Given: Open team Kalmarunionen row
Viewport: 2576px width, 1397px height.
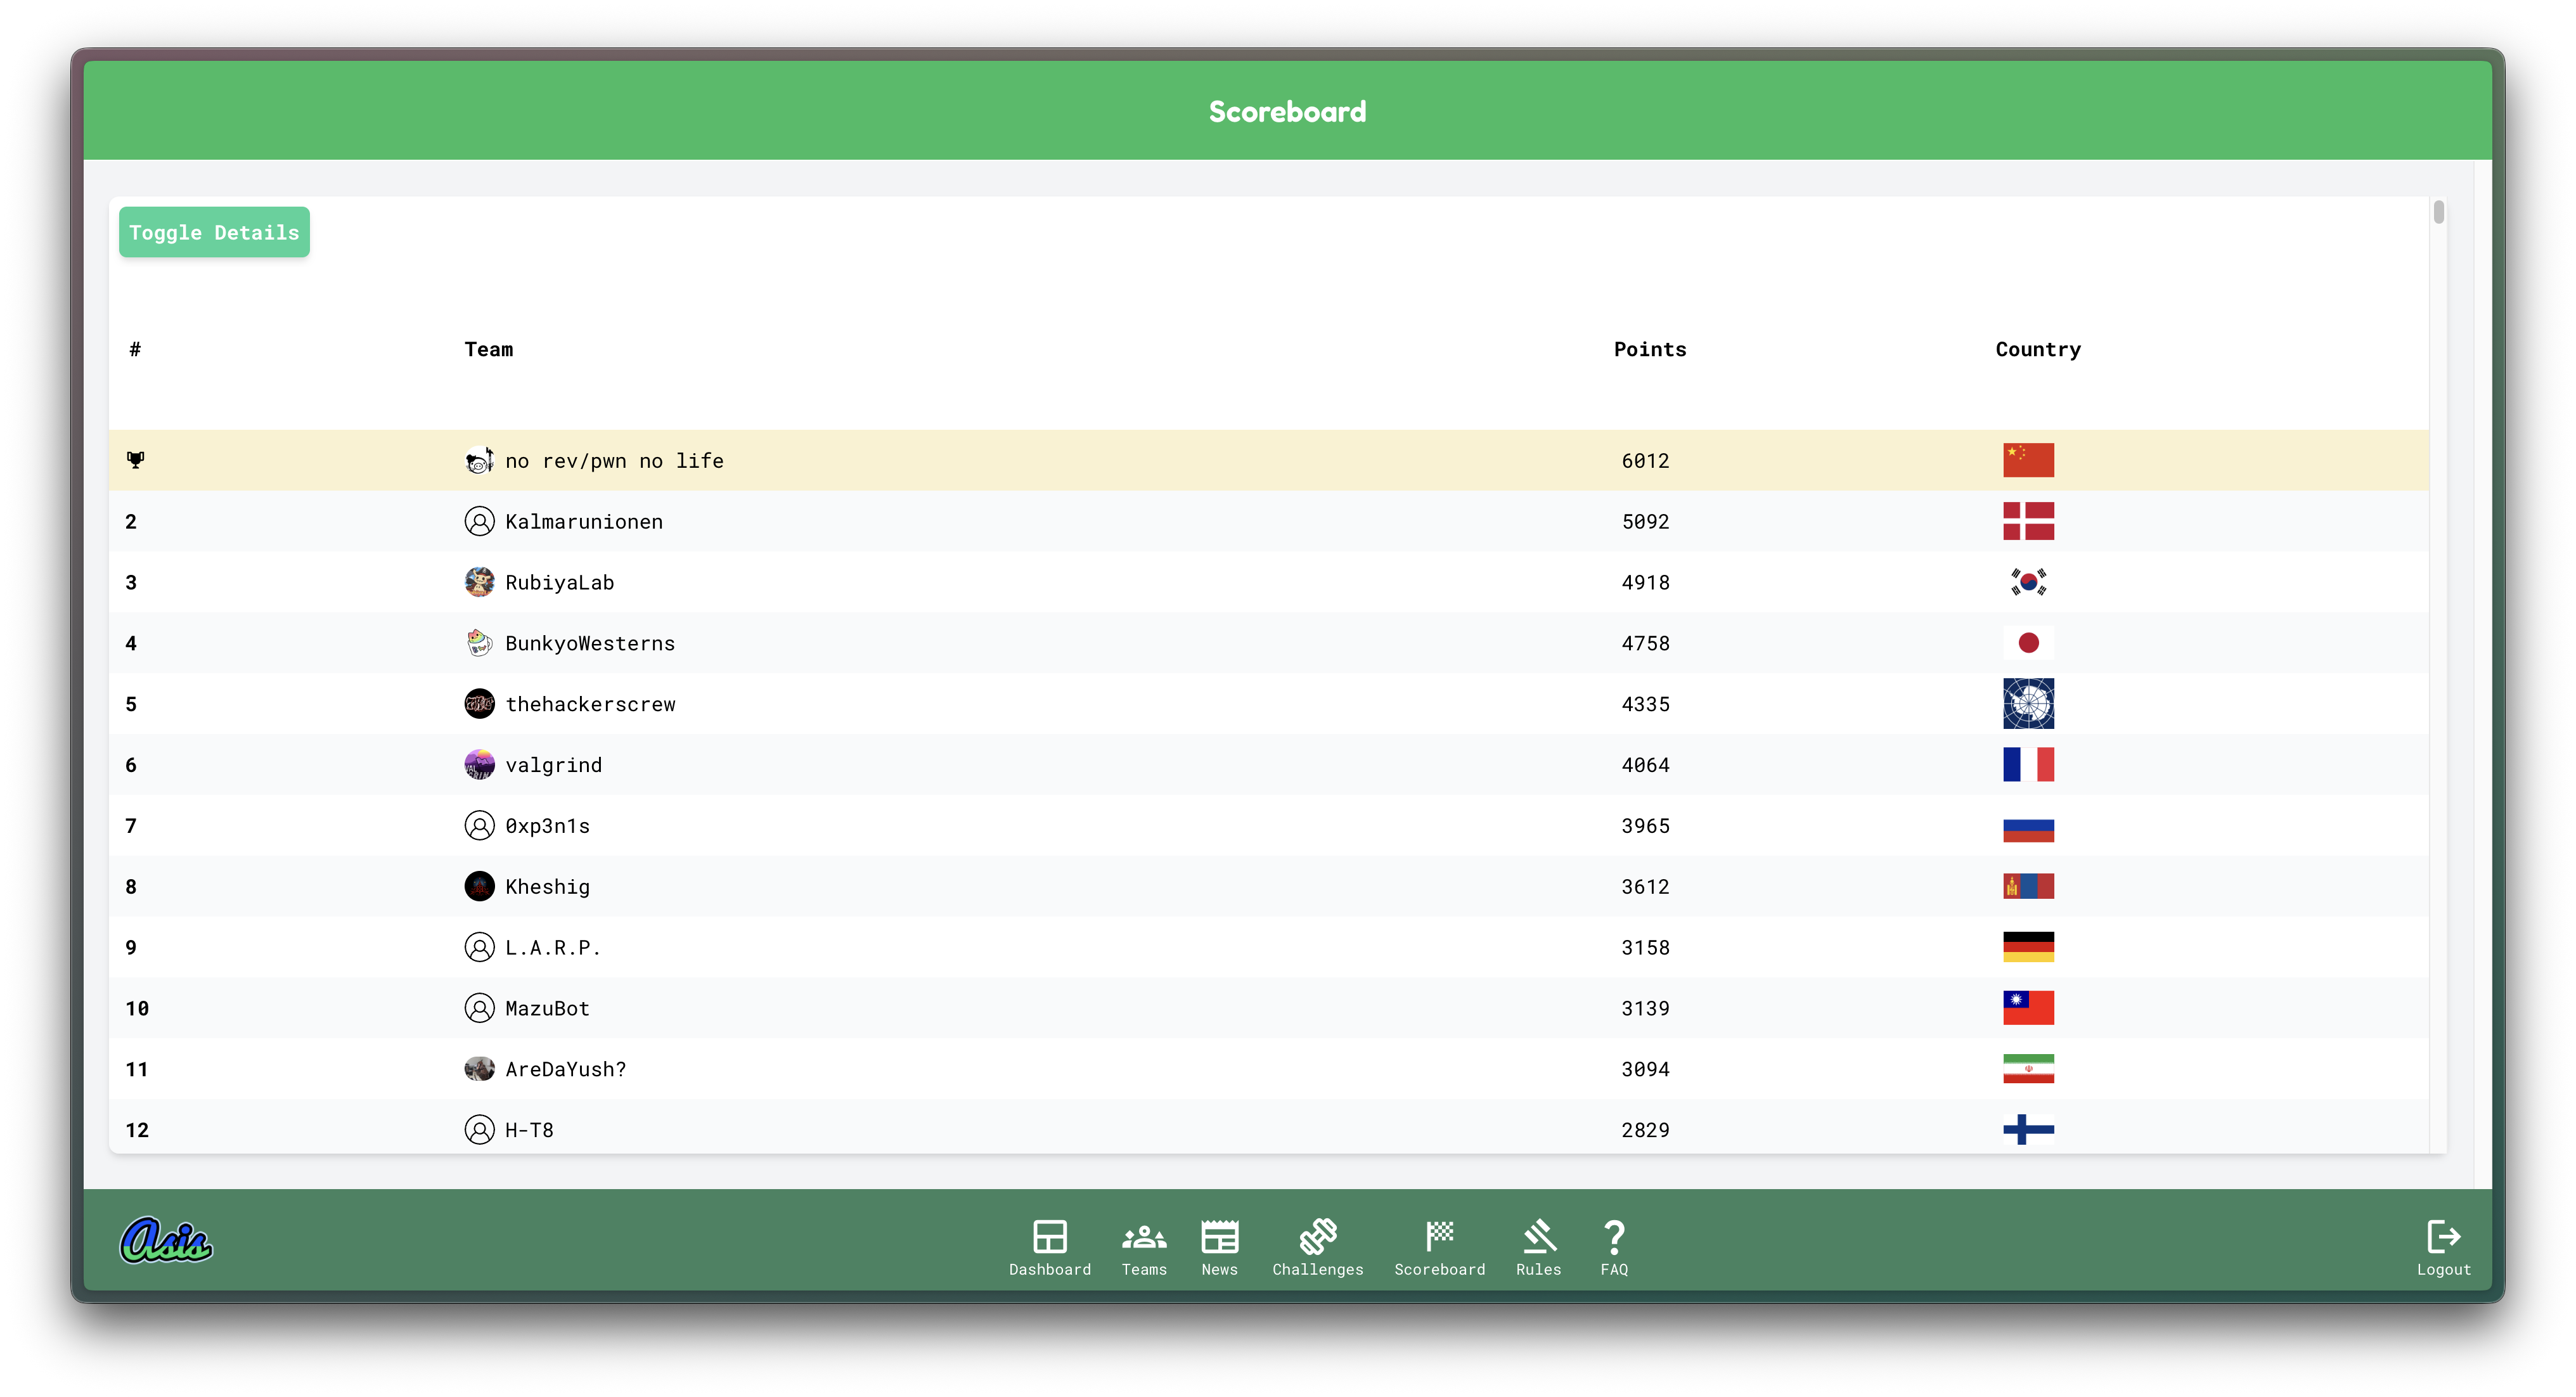Looking at the screenshot, I should [583, 522].
